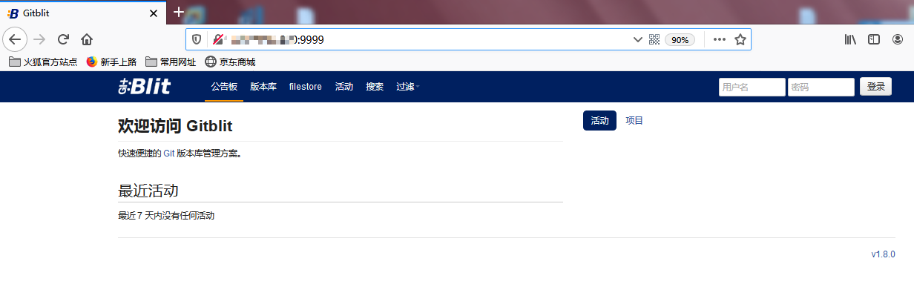Reload the current page
The image size is (914, 287).
coord(64,39)
